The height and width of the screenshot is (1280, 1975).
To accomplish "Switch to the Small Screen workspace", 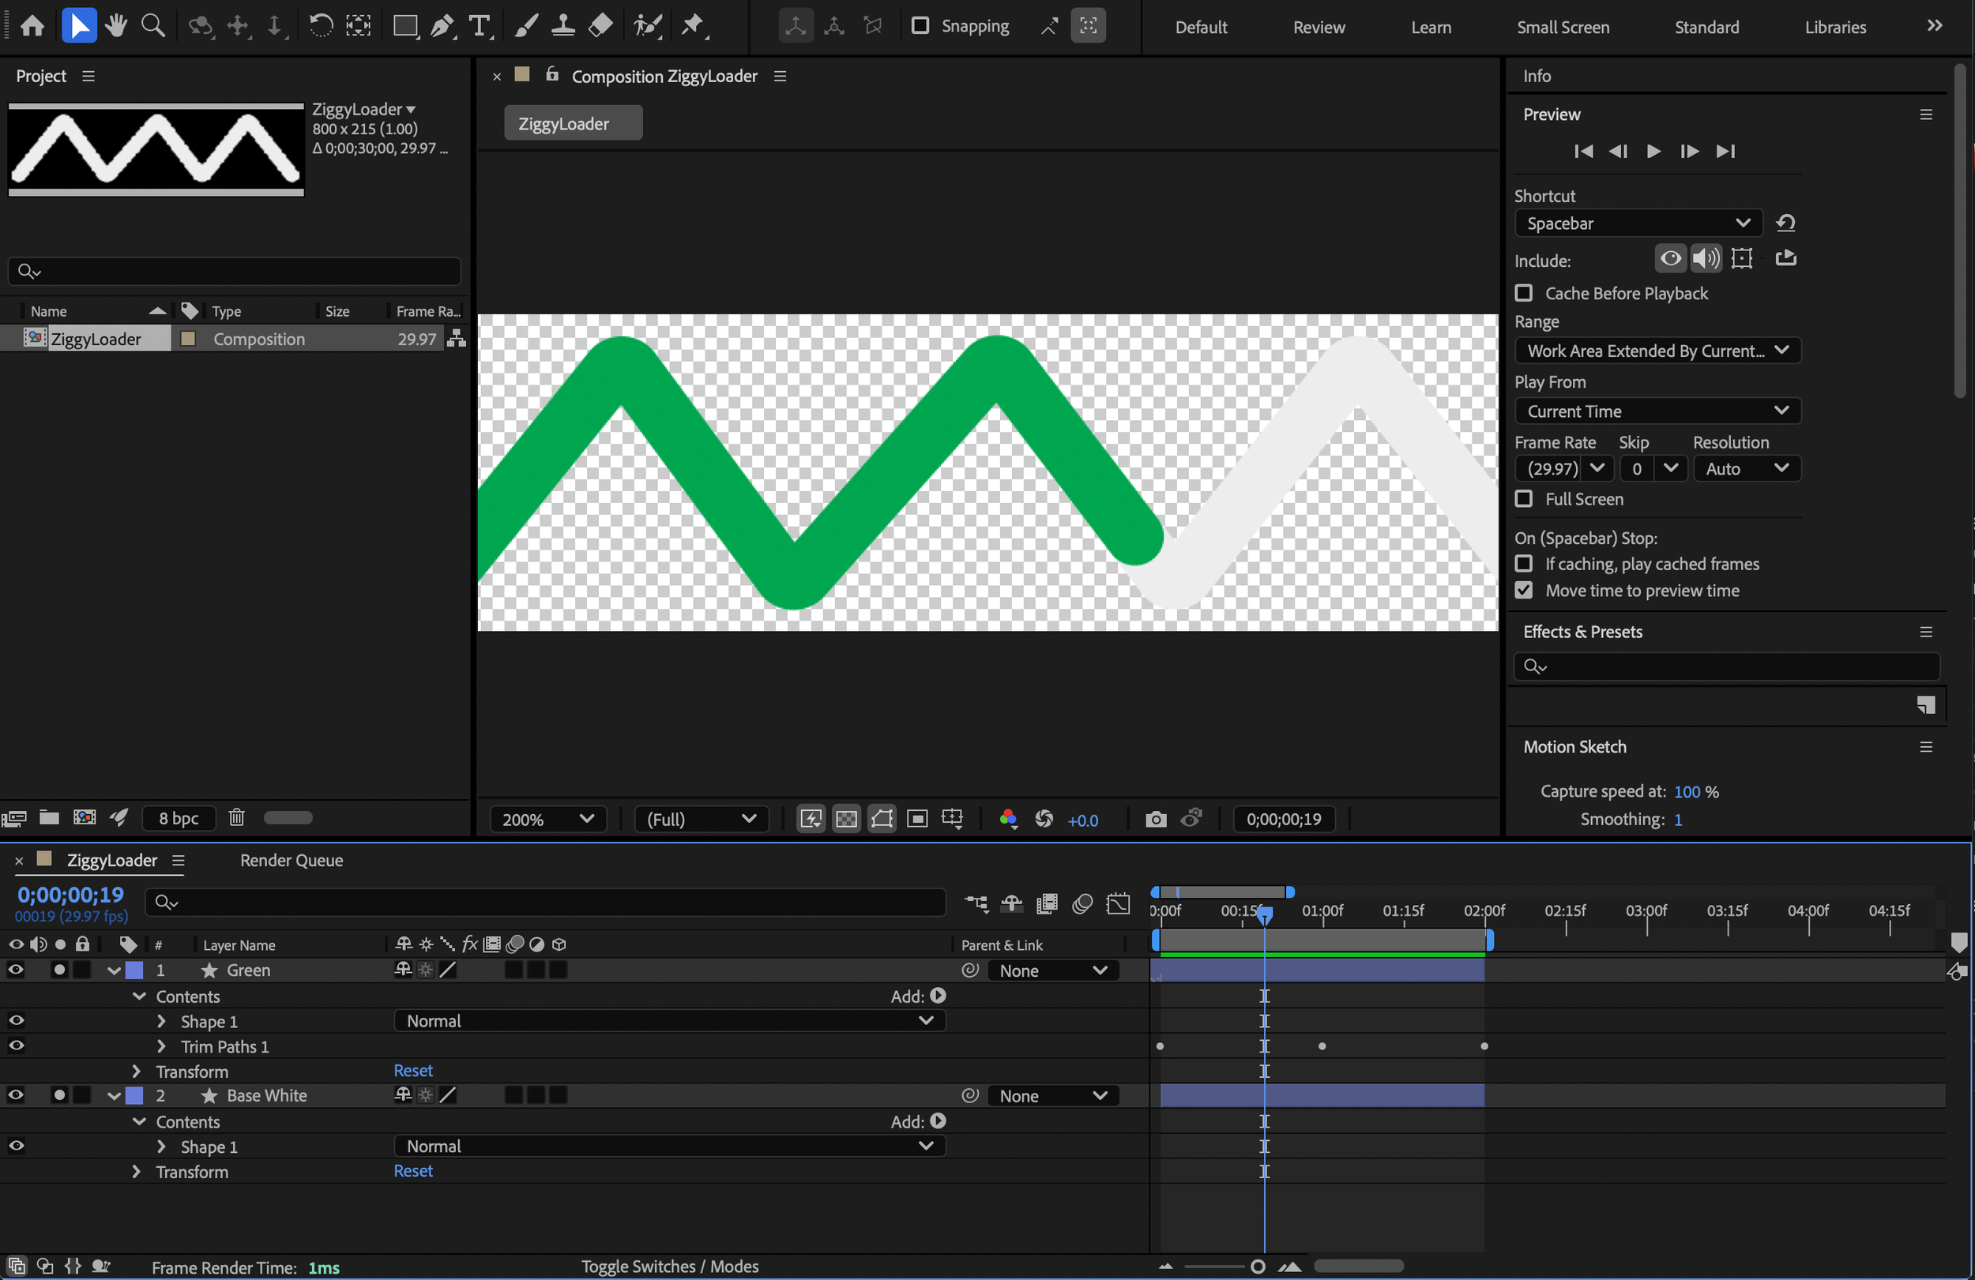I will pyautogui.click(x=1563, y=28).
